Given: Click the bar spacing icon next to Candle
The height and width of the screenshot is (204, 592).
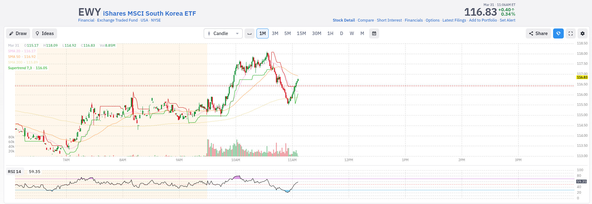Looking at the screenshot, I should [250, 33].
